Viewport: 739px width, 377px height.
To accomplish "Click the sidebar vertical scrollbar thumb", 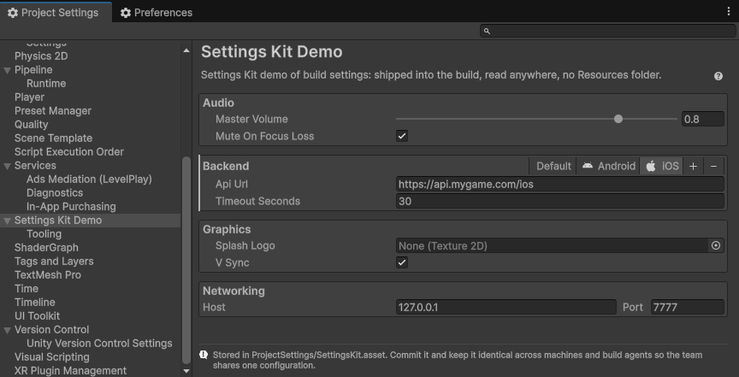I will (x=186, y=260).
